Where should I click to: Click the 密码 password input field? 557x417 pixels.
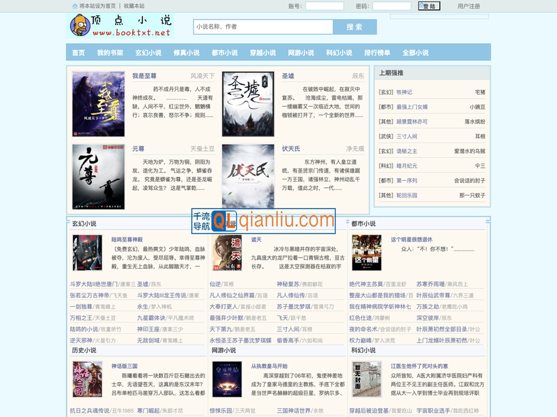(x=391, y=6)
